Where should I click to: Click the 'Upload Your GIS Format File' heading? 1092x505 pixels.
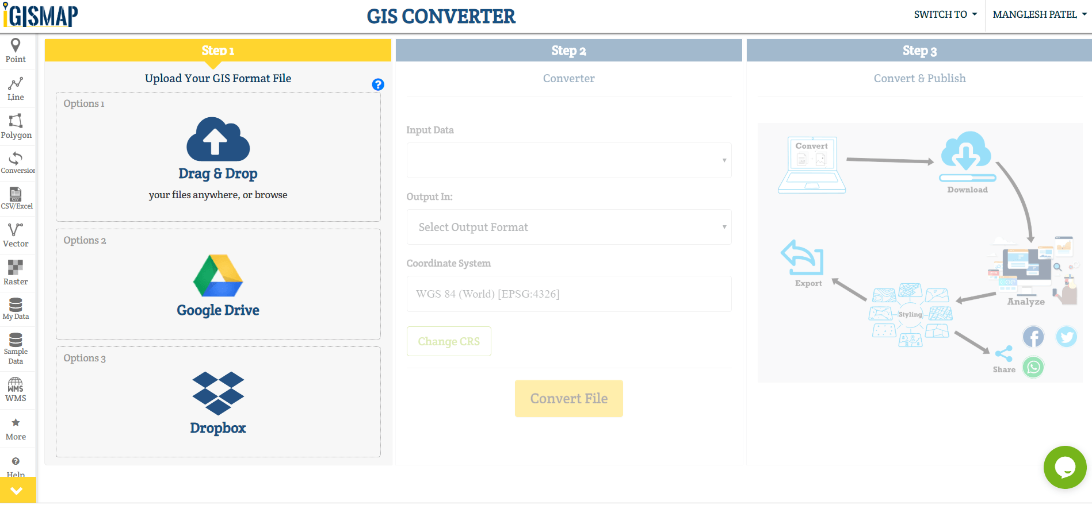click(x=218, y=78)
